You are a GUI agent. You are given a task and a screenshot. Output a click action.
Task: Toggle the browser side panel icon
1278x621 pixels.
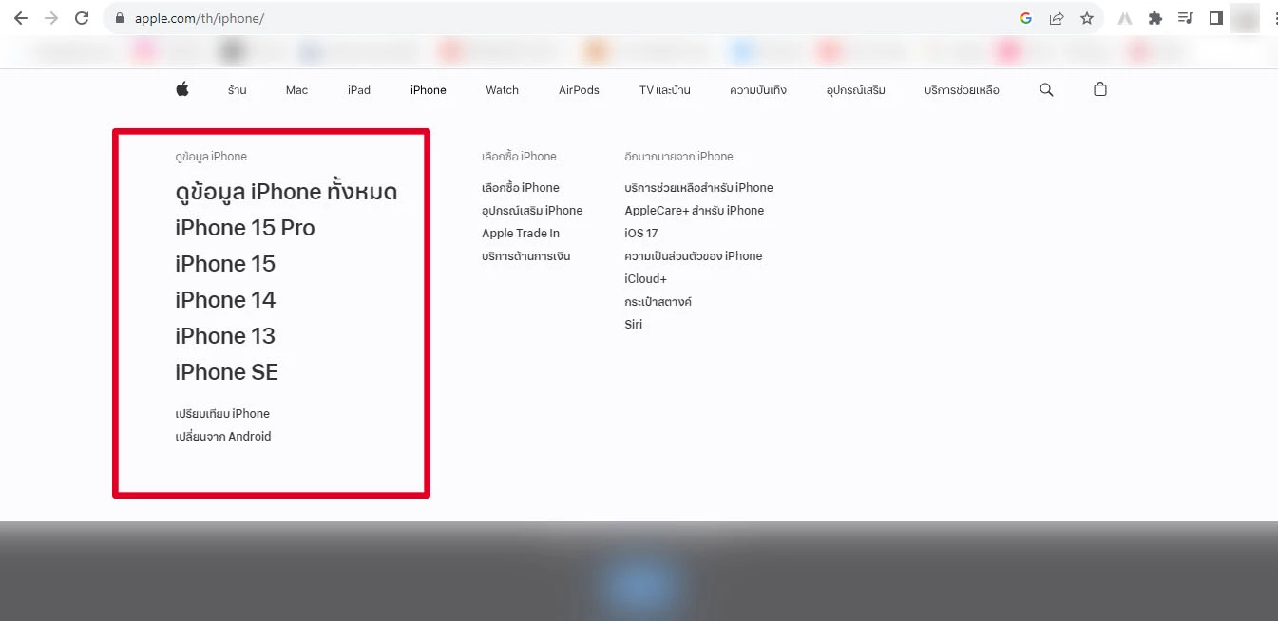[x=1215, y=18]
